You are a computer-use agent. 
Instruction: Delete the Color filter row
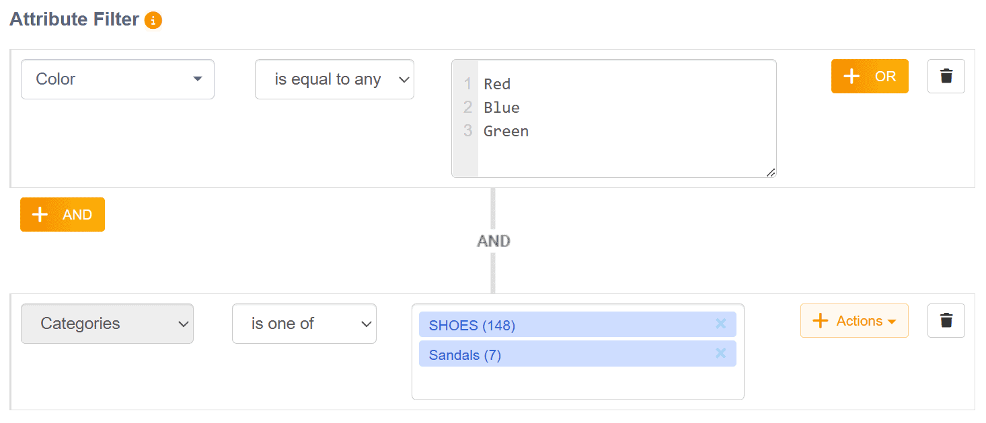946,76
